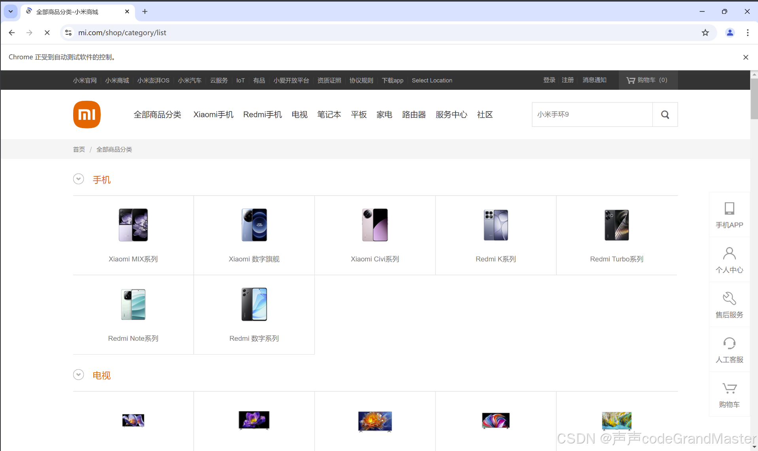Click the search magnifier button

(665, 115)
